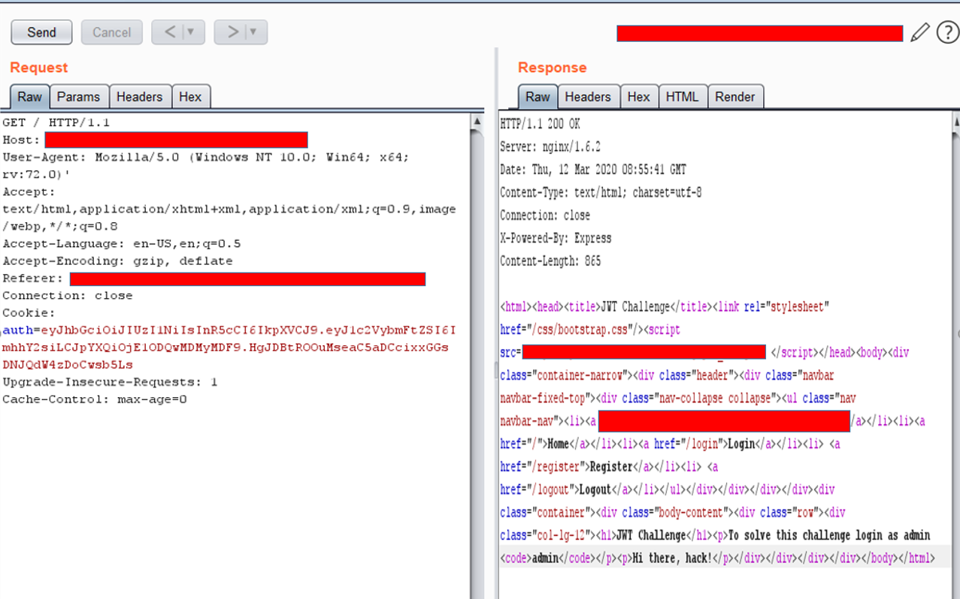960x599 pixels.
Task: Select the Request Raw tab
Action: (x=30, y=97)
